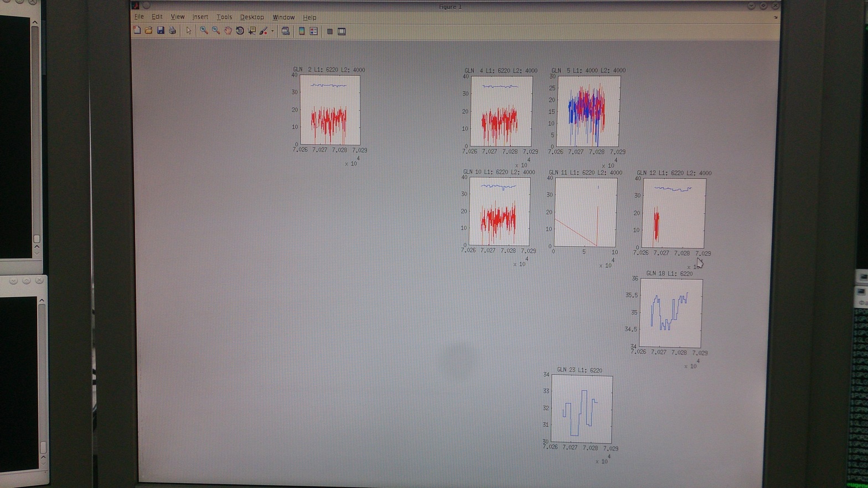The width and height of the screenshot is (868, 488).
Task: Enable the Rotate 3D tool
Action: click(240, 31)
